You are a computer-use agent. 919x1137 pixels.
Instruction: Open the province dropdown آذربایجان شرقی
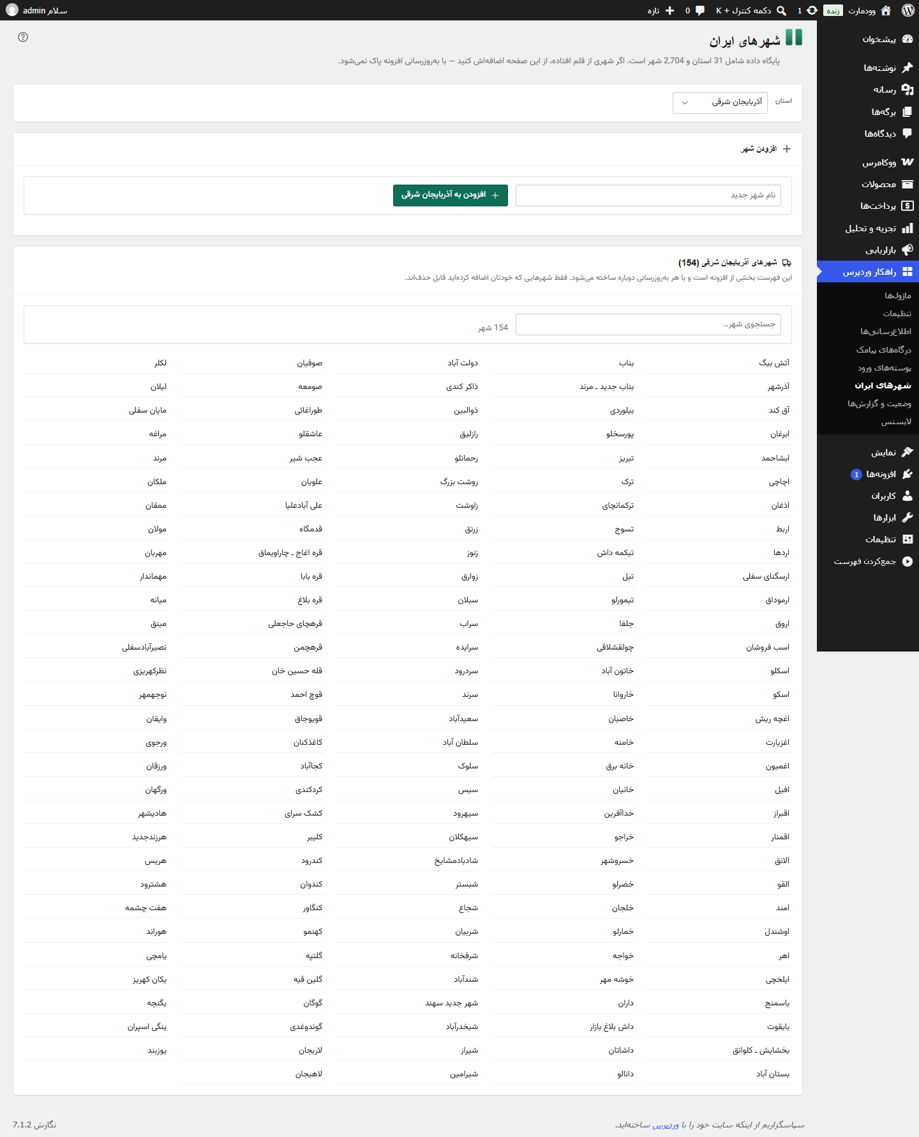[x=720, y=102]
